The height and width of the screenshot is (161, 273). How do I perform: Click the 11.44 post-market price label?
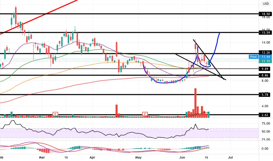click(265, 57)
